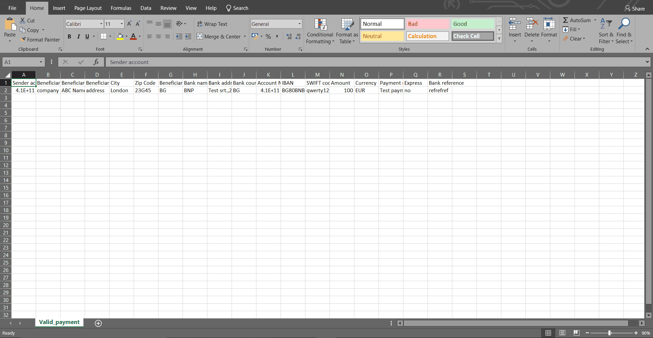Screen dimensions: 653x338
Task: Open the font name Calibri dropdown
Action: [x=101, y=24]
